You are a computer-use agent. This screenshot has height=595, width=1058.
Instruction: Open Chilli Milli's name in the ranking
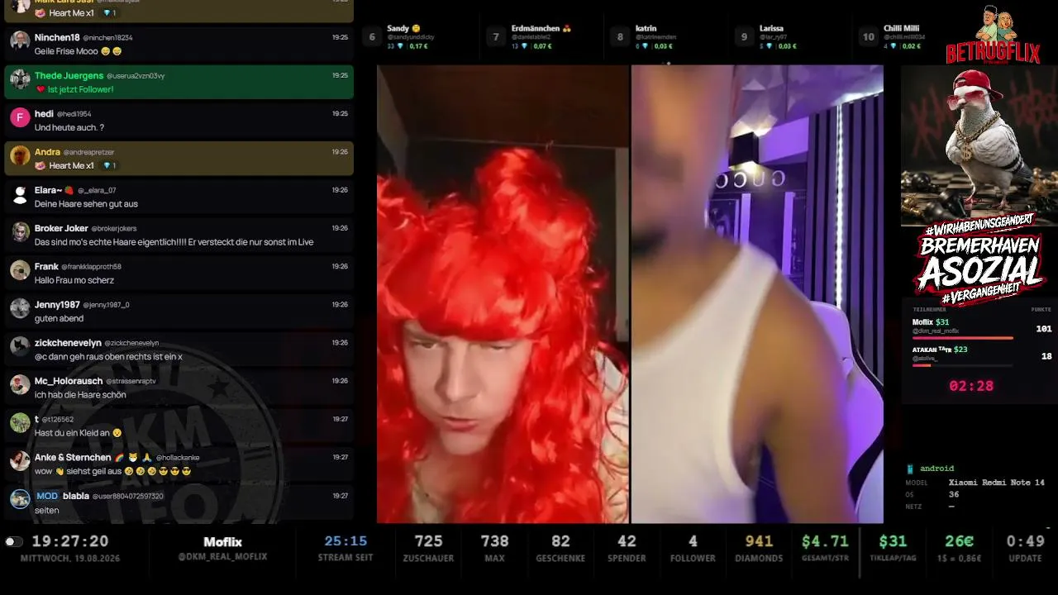903,28
